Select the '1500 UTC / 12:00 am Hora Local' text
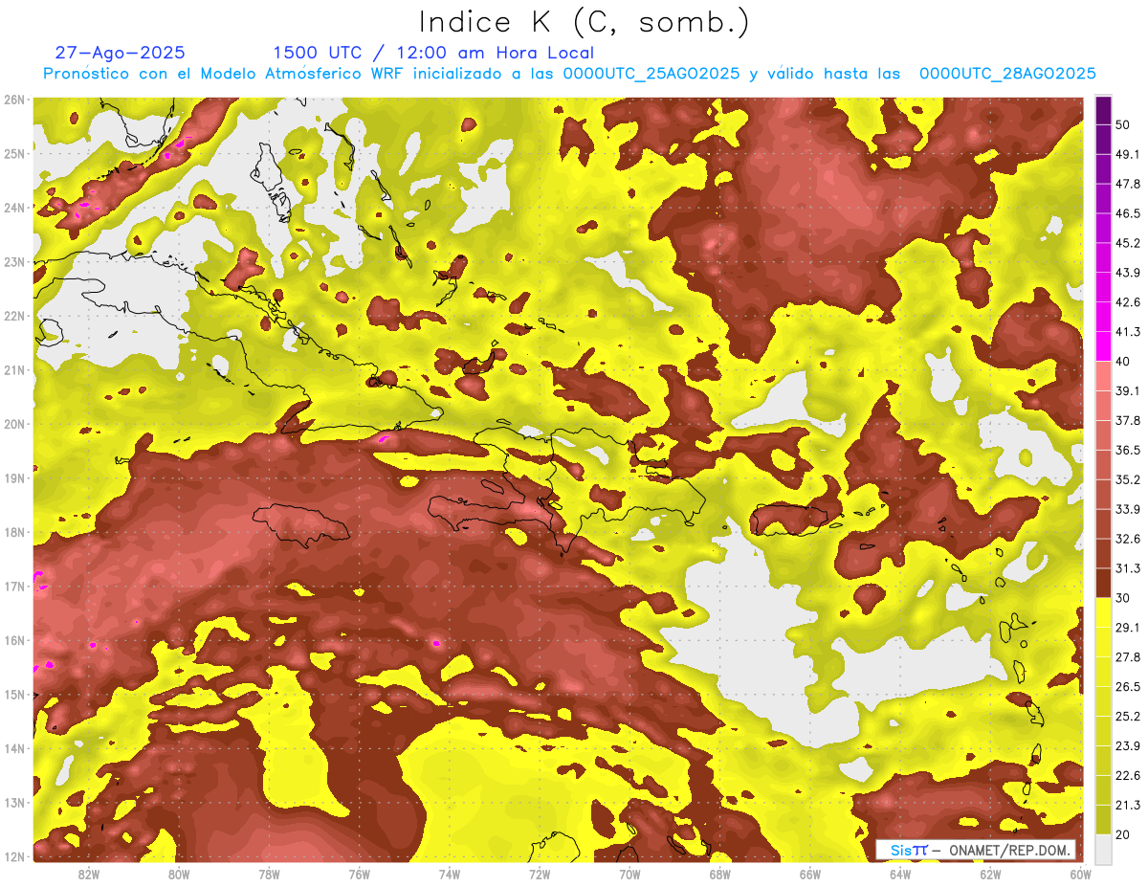Viewport: 1148px width, 887px height. click(x=433, y=54)
